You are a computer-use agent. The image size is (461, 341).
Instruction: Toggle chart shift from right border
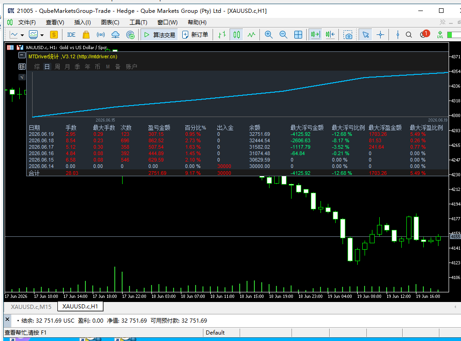click(x=330, y=35)
